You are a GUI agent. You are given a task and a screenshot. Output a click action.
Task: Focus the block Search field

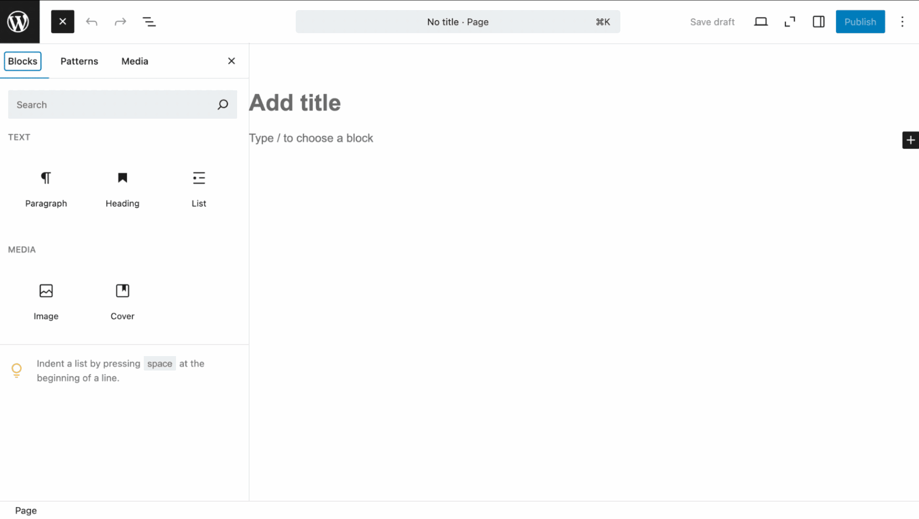click(x=122, y=104)
